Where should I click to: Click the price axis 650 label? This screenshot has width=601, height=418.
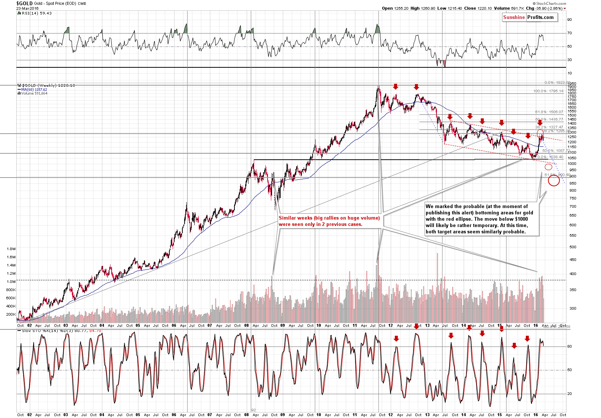pos(572,215)
